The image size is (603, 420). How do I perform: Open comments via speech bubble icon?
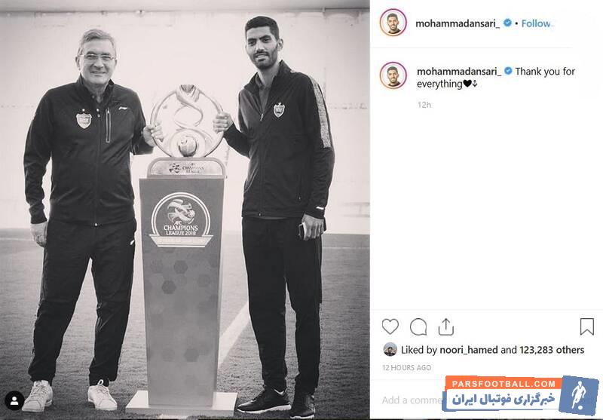pos(418,327)
